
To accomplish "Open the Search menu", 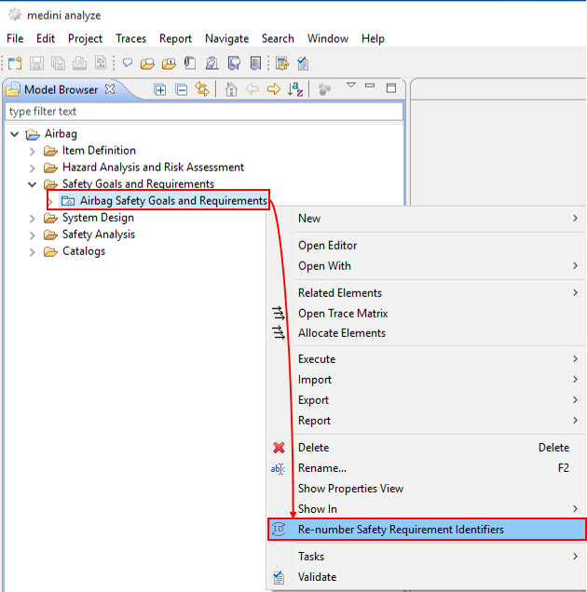I will (x=278, y=38).
